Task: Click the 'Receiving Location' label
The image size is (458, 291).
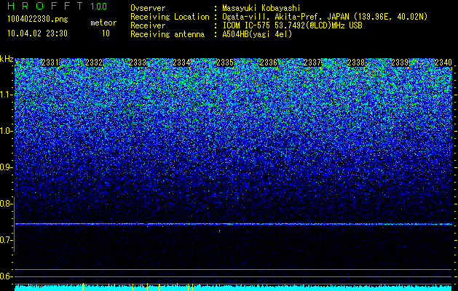Action: 170,17
